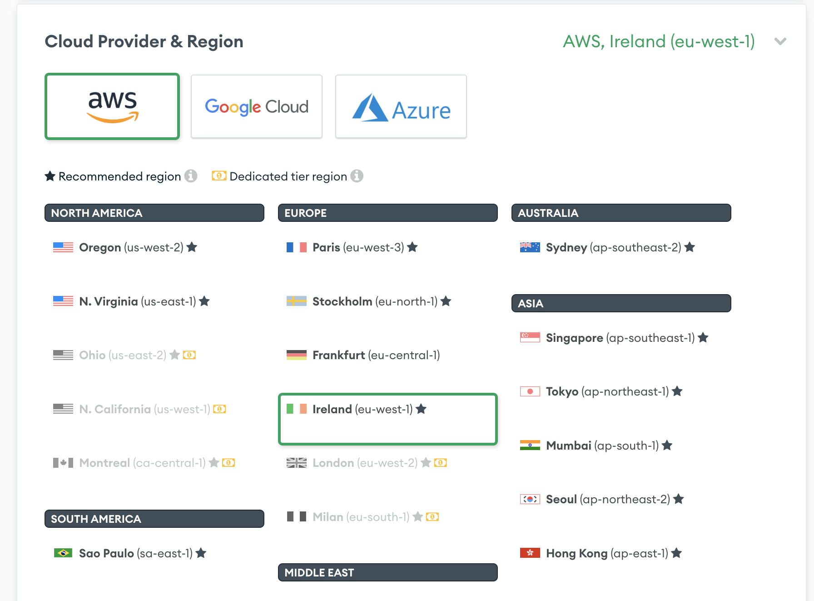The width and height of the screenshot is (814, 601).
Task: Click the dedicated tier icon beside Montreal
Action: [228, 463]
